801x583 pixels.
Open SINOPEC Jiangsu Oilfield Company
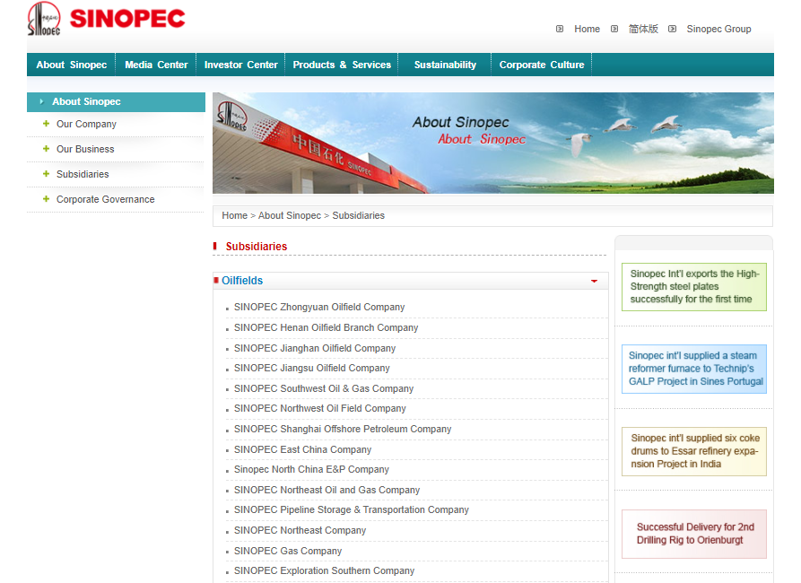311,368
